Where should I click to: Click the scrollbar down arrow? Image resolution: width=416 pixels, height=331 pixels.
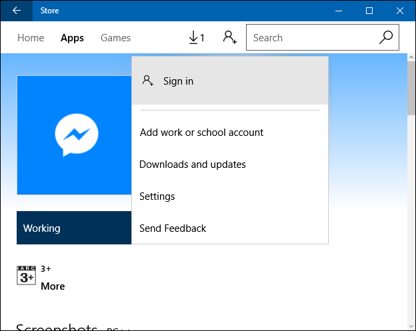tap(411, 326)
